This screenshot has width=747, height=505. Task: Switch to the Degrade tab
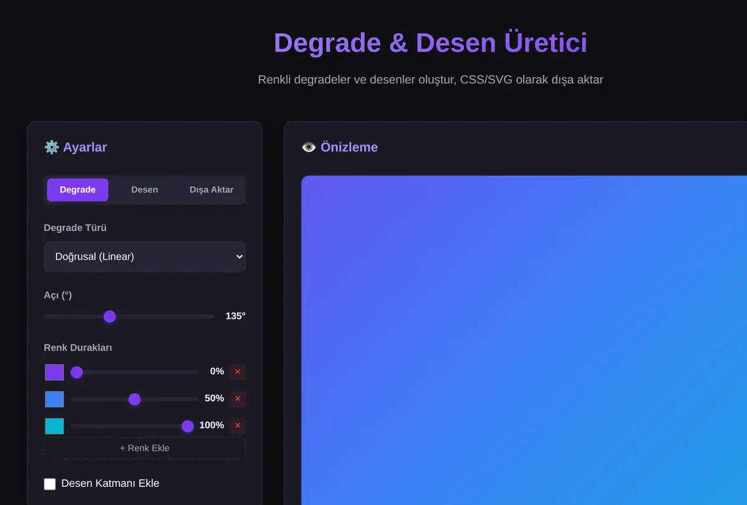coord(78,190)
